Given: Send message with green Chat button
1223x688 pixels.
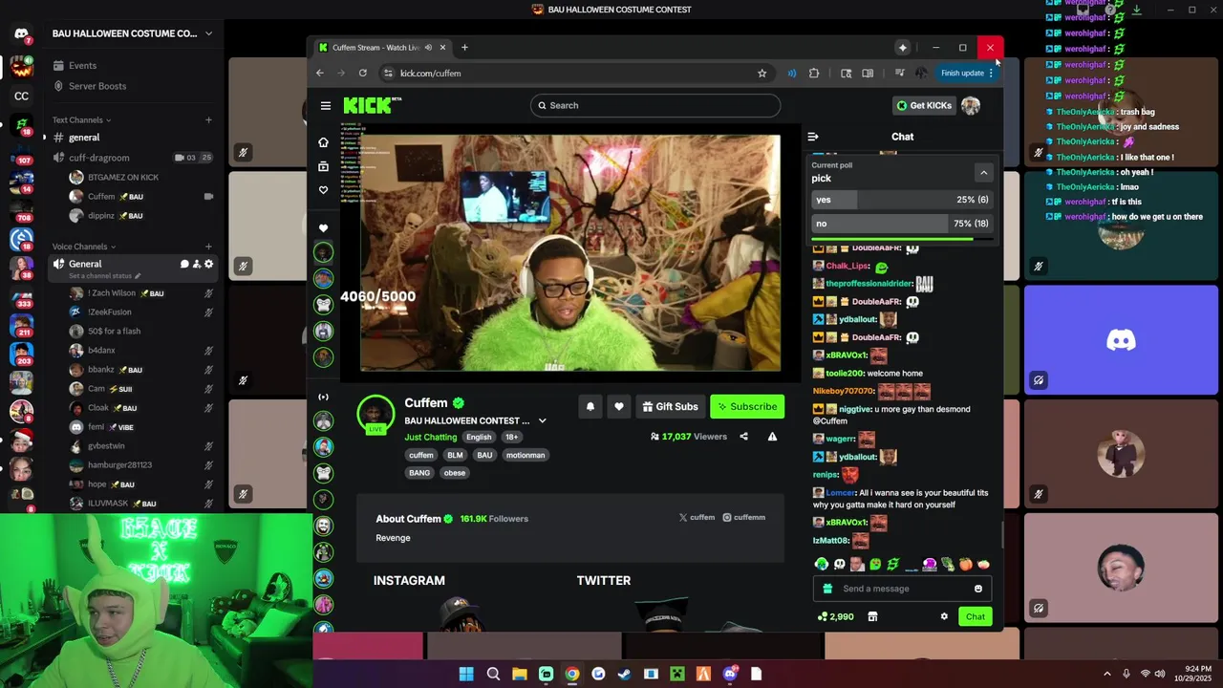Looking at the screenshot, I should tap(975, 616).
